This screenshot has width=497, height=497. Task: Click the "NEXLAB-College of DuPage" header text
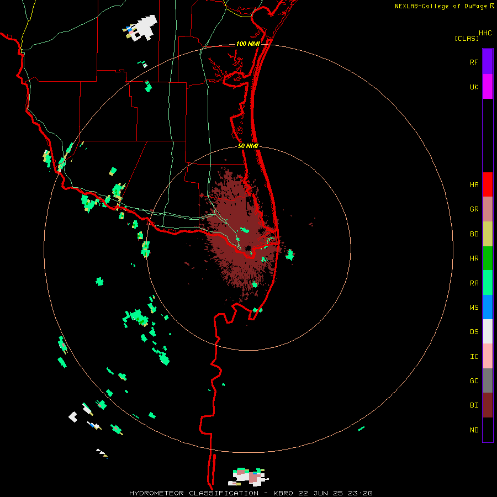(x=442, y=6)
